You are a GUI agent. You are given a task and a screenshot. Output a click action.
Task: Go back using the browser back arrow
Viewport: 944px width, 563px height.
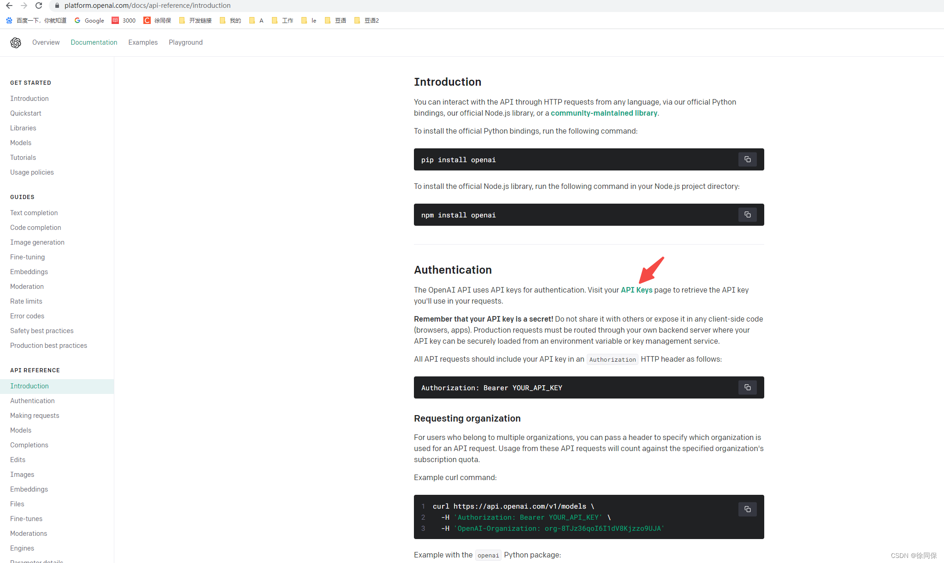(x=9, y=6)
